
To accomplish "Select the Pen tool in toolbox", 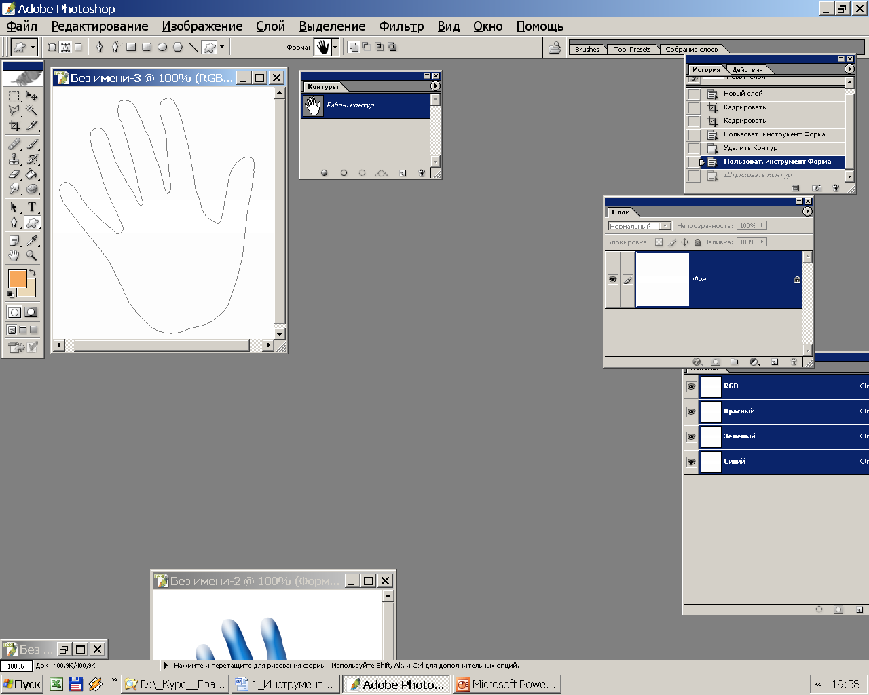I will [14, 223].
